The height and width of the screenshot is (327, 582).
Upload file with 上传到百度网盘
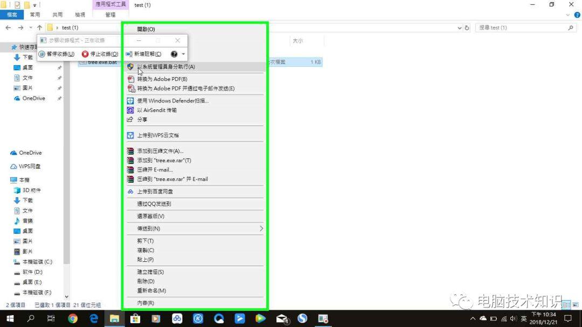195,192
